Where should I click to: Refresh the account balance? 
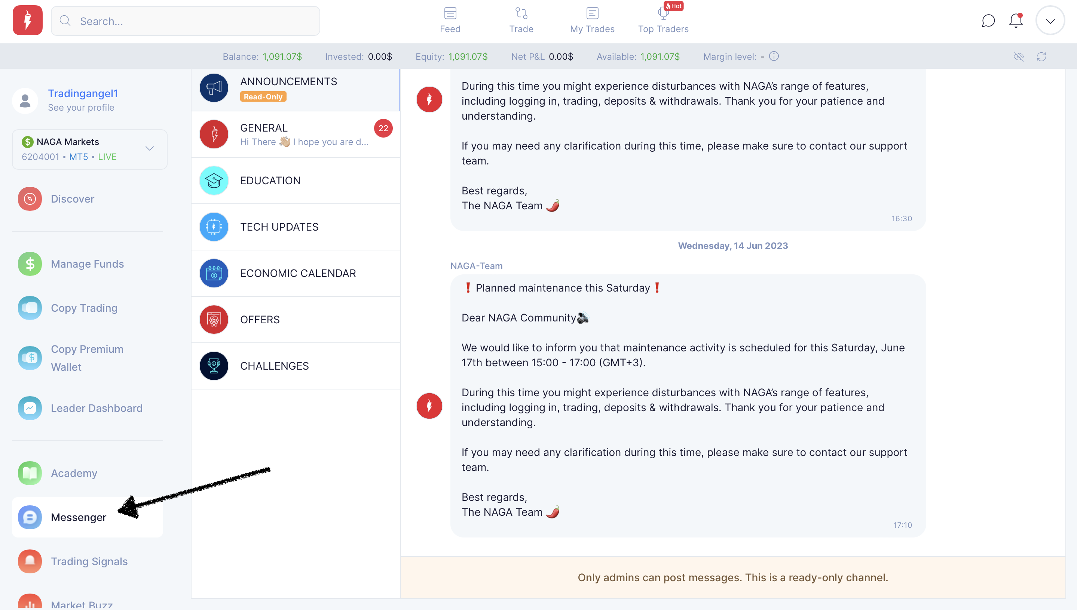coord(1042,56)
